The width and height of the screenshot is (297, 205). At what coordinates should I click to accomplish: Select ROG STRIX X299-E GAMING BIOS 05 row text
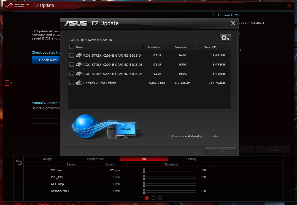pyautogui.click(x=113, y=65)
